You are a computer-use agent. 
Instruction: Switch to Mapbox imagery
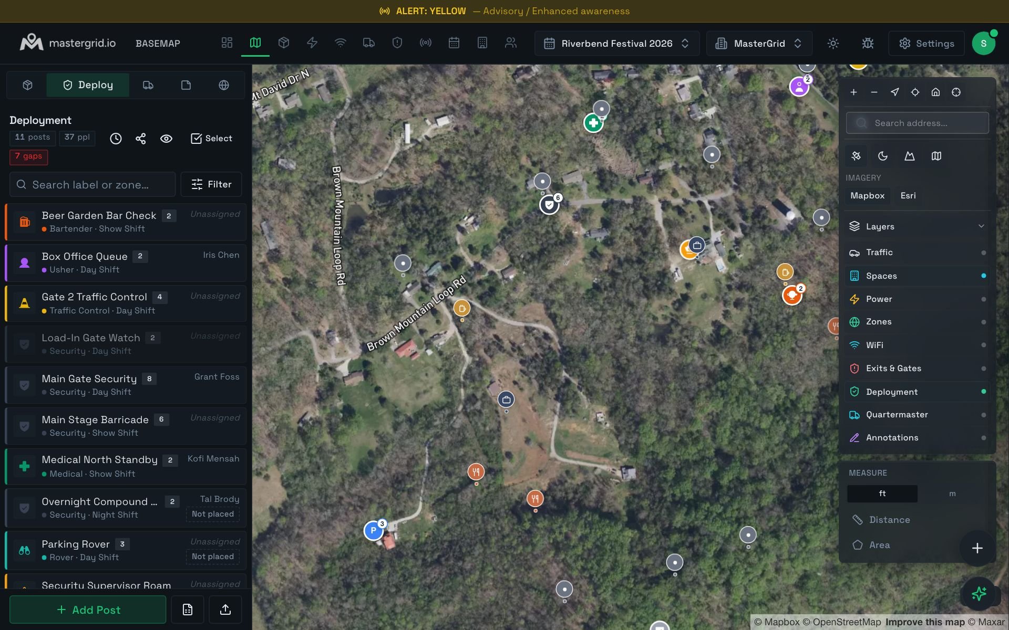tap(868, 196)
